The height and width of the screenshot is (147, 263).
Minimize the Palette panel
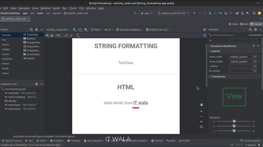pos(42,29)
